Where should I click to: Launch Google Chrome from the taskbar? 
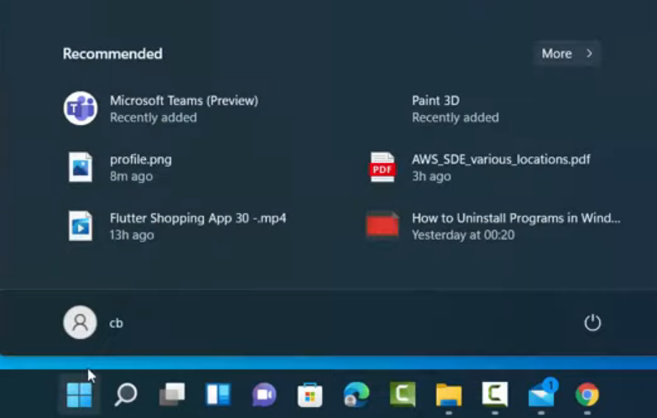coord(587,394)
